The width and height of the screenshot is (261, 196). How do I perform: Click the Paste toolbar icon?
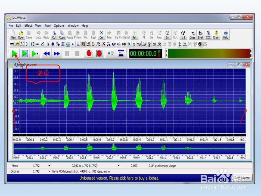click(70, 35)
